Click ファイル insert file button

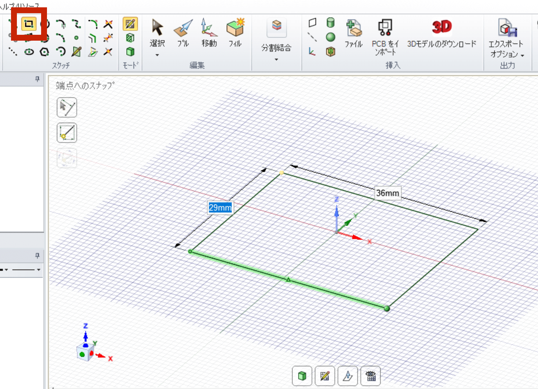pyautogui.click(x=354, y=34)
